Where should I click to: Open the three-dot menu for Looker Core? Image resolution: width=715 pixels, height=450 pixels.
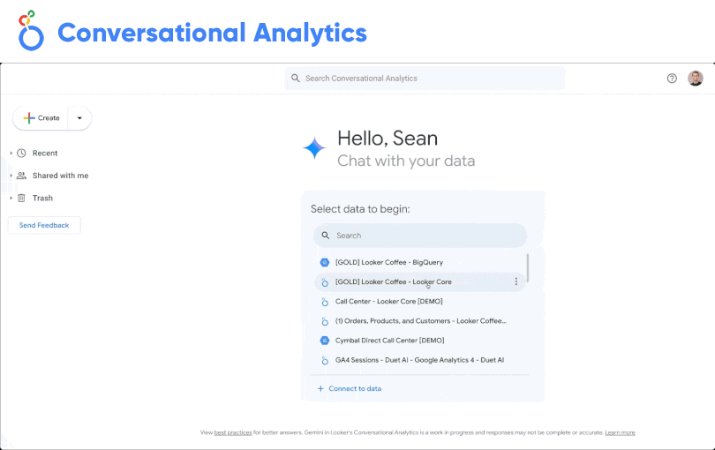pyautogui.click(x=516, y=281)
